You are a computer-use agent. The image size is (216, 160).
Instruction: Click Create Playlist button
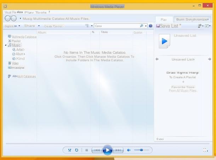click(x=53, y=26)
